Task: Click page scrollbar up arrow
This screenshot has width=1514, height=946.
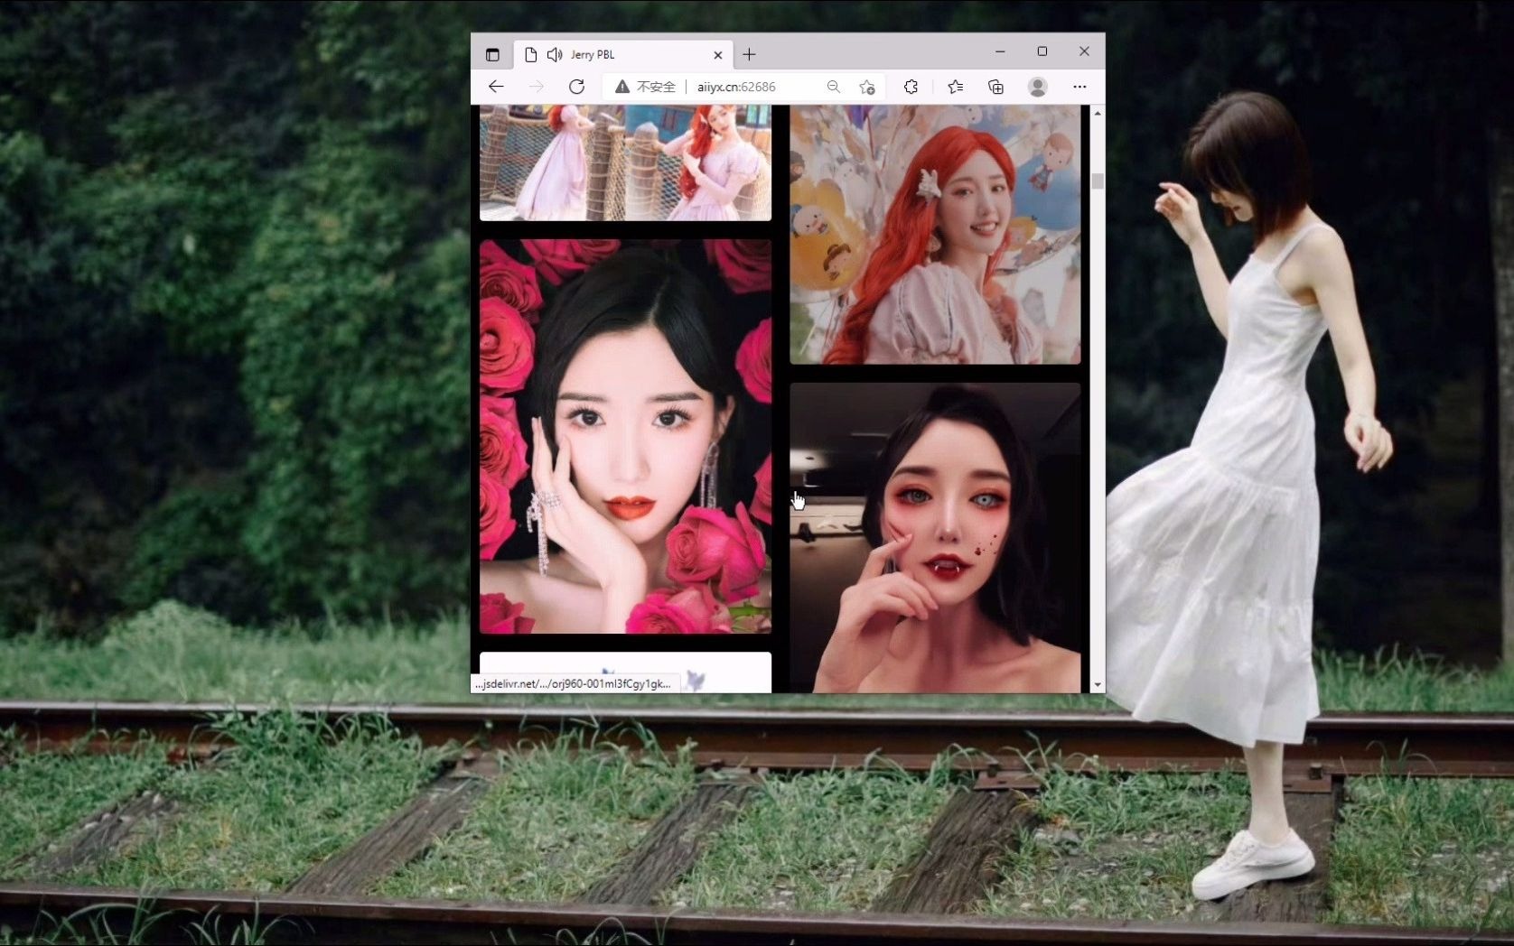Action: pyautogui.click(x=1098, y=113)
